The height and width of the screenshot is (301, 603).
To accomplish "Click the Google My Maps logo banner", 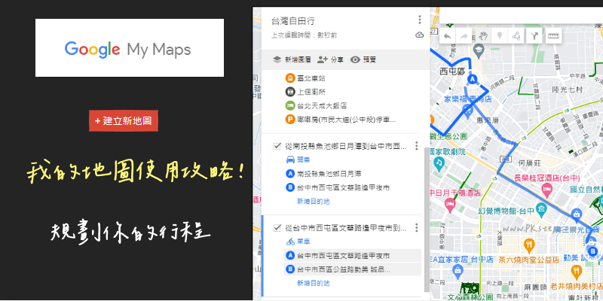I will [130, 47].
